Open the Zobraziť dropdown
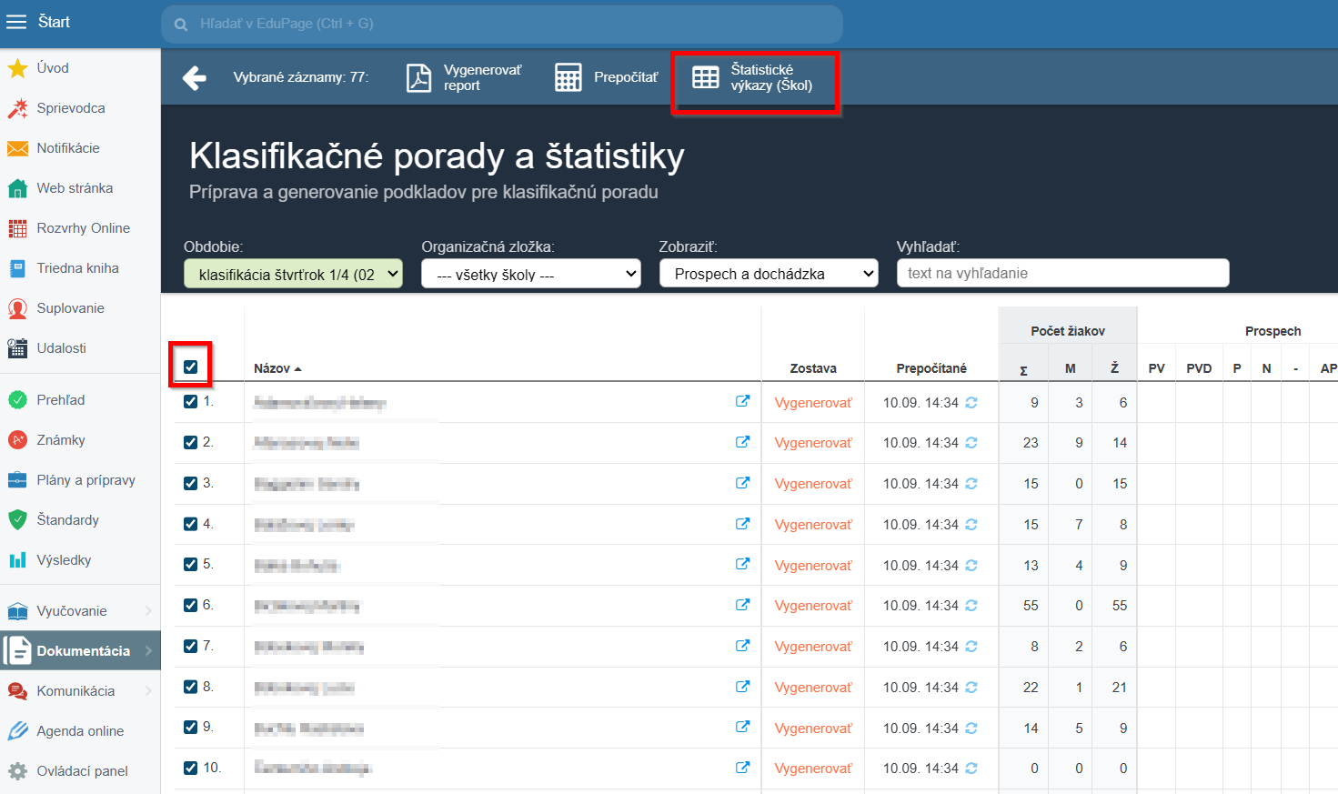This screenshot has width=1338, height=794. coord(769,274)
